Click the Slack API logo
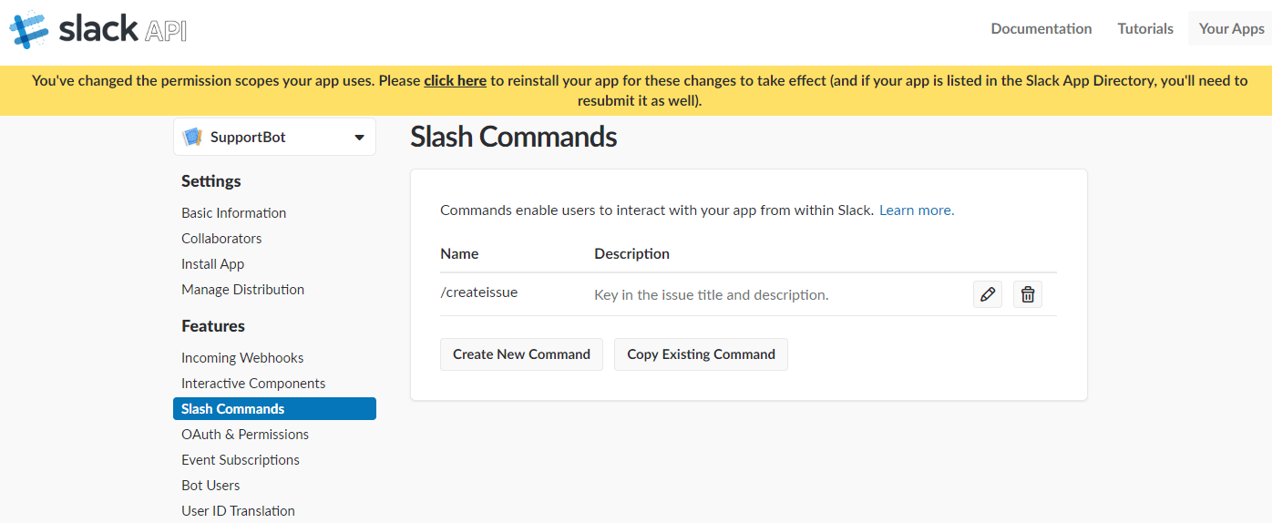Screen dimensions: 1272x523 pyautogui.click(x=98, y=30)
